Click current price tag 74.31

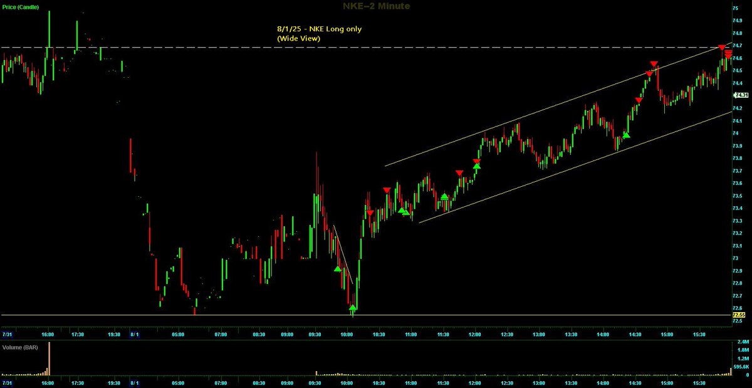[740, 95]
